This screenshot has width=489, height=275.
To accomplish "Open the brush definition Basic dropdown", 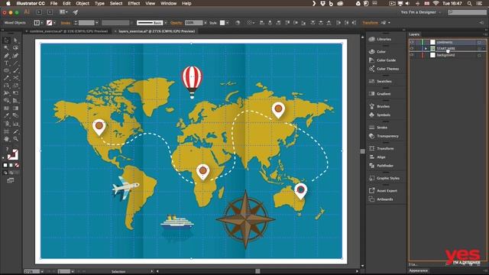I will [x=165, y=23].
